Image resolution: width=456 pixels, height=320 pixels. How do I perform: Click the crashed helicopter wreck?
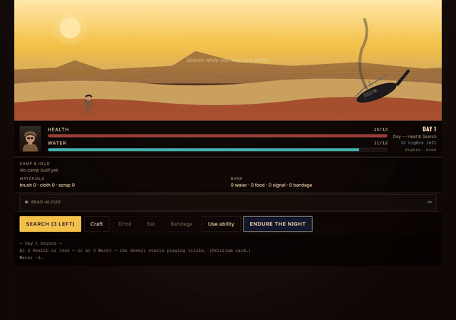click(383, 87)
